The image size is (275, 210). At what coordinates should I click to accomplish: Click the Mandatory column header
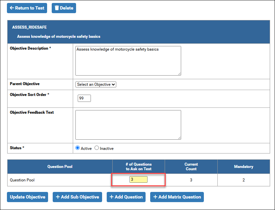[243, 167]
